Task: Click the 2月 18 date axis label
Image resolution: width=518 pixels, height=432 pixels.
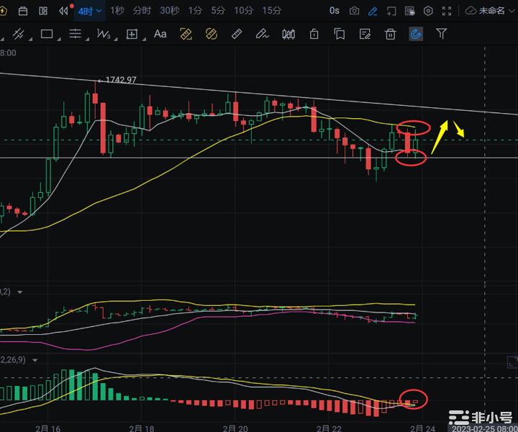Action: click(x=142, y=428)
